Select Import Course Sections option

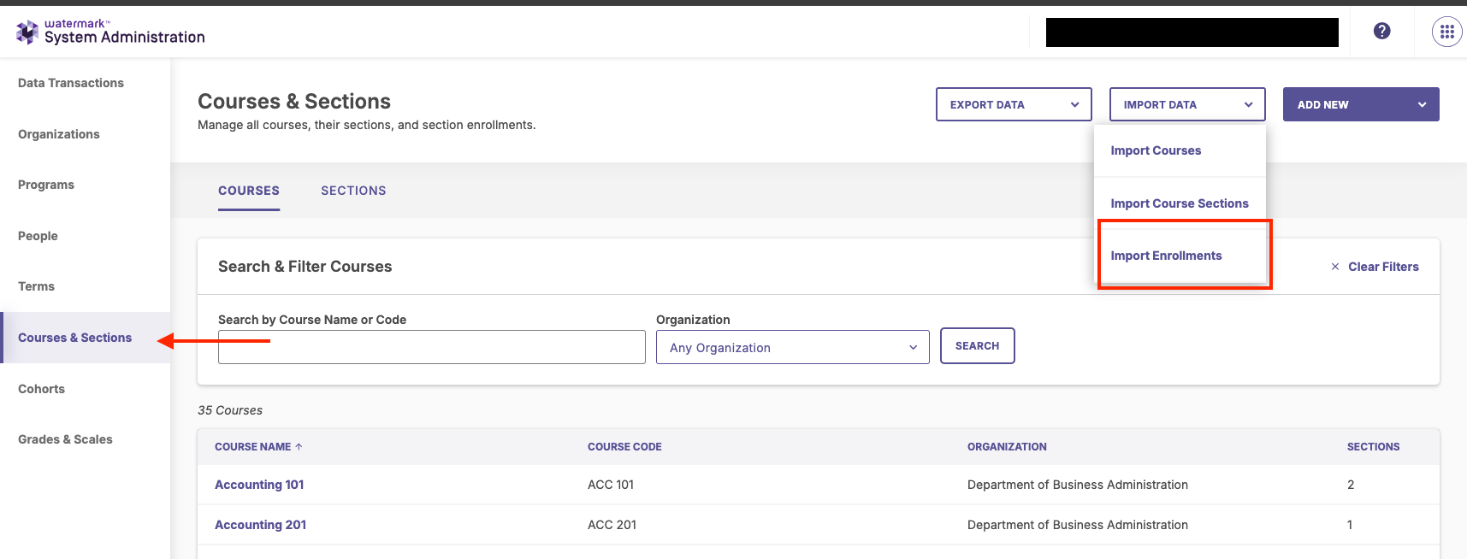click(x=1180, y=203)
